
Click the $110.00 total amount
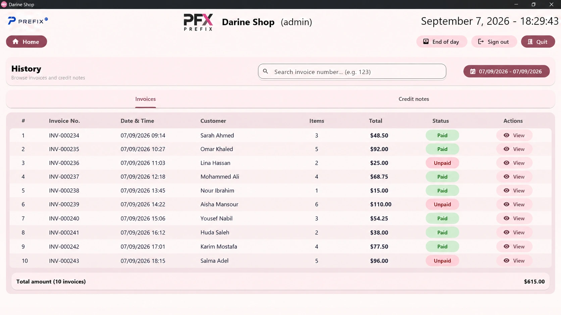tap(381, 204)
